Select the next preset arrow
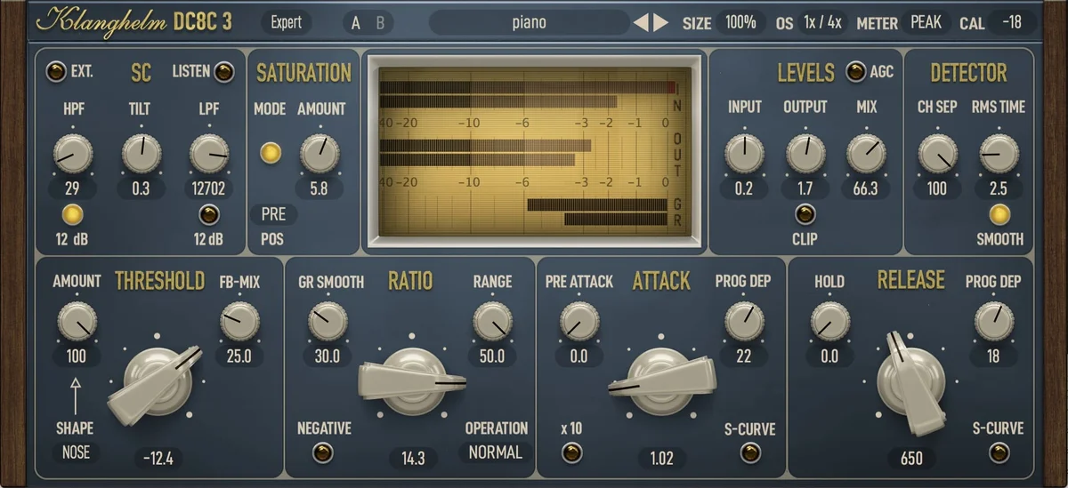Image resolution: width=1068 pixels, height=488 pixels. point(660,22)
